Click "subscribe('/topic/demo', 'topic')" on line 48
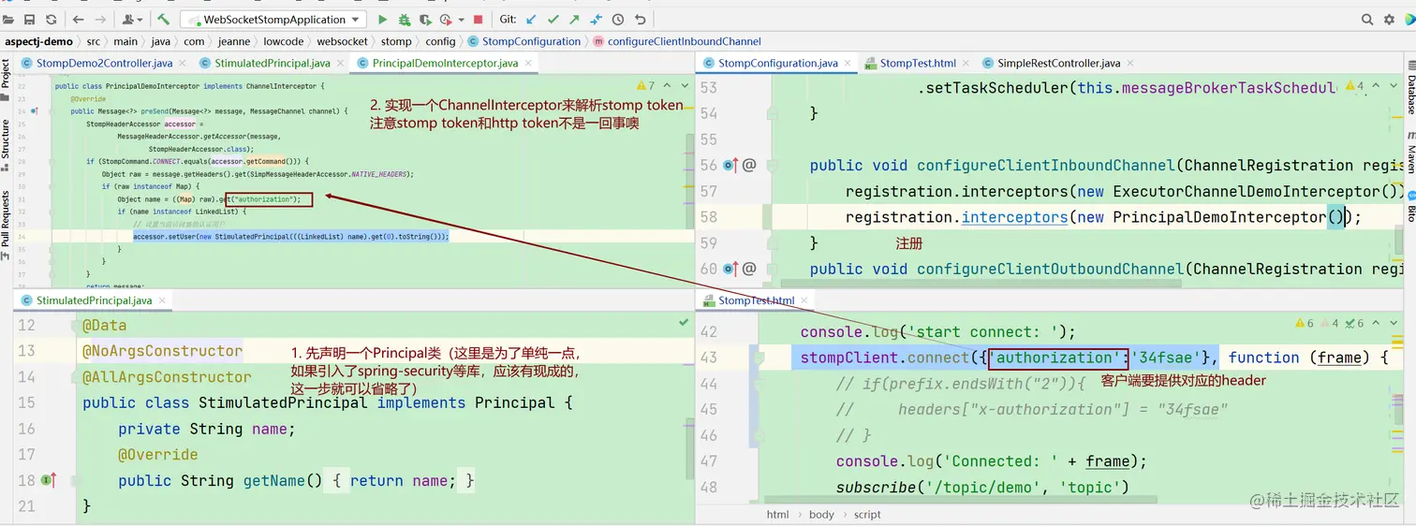The image size is (1416, 526). pyautogui.click(x=982, y=488)
